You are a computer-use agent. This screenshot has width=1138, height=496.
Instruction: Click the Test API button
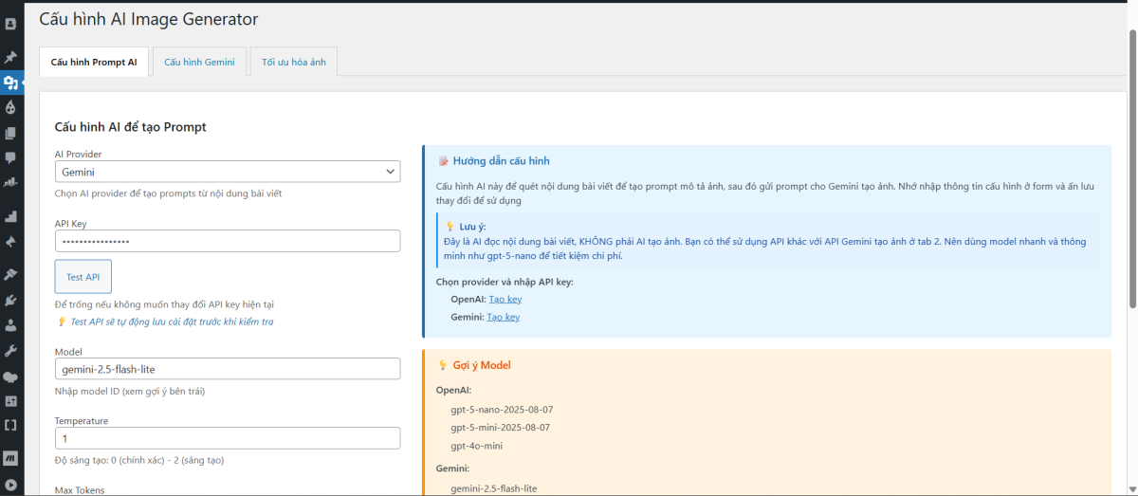click(83, 277)
